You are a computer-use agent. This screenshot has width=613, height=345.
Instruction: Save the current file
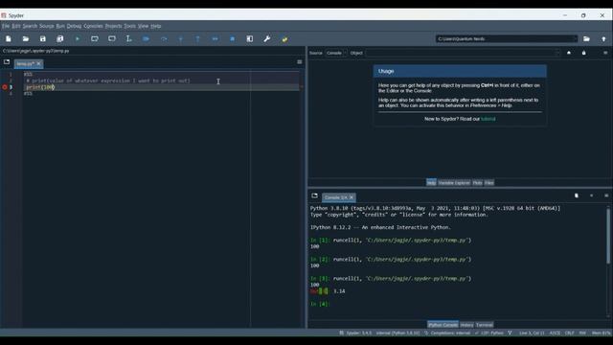click(42, 38)
